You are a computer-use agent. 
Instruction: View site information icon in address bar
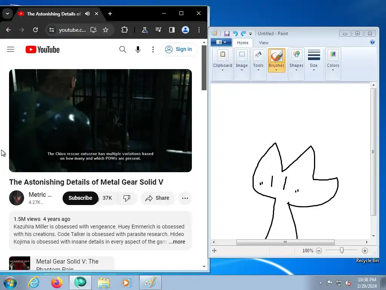click(x=52, y=30)
